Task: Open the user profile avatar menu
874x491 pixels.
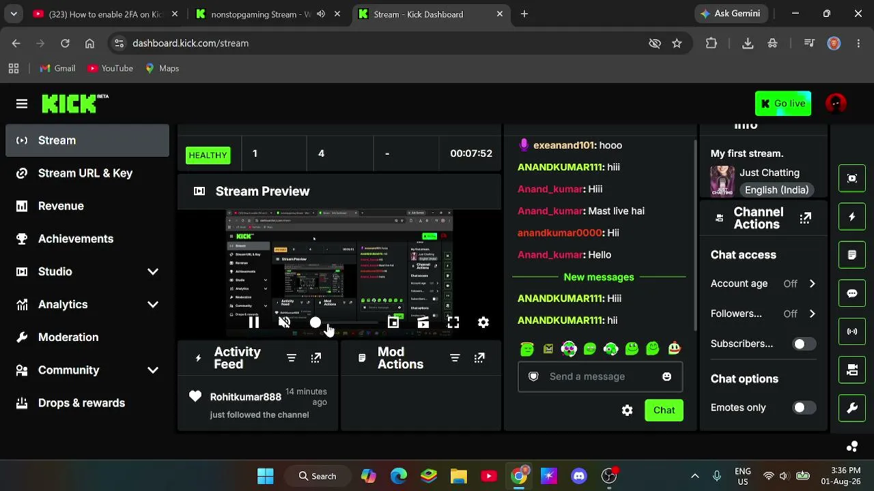Action: tap(836, 104)
